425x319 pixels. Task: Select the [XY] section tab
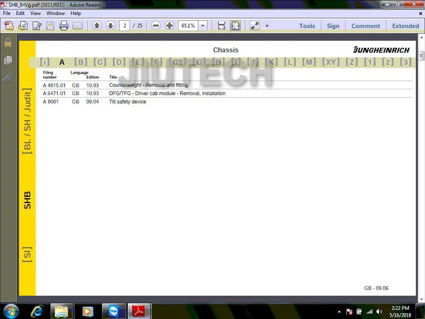[330, 62]
